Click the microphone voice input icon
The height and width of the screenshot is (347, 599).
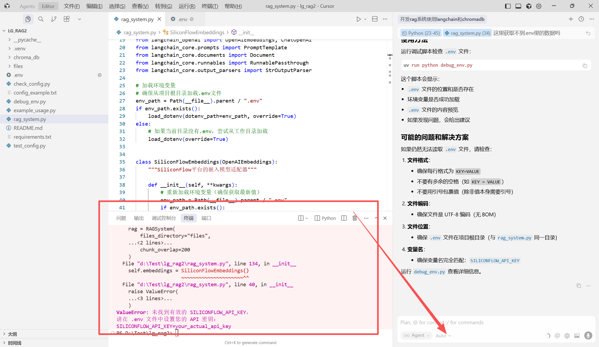pyautogui.click(x=588, y=335)
